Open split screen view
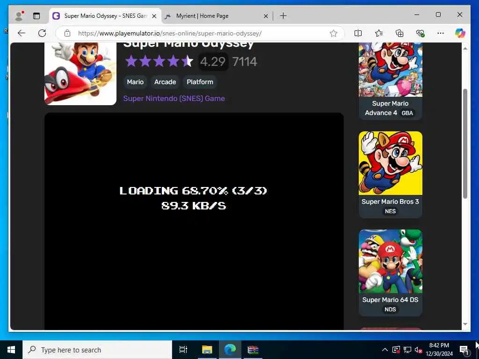 pos(358,33)
